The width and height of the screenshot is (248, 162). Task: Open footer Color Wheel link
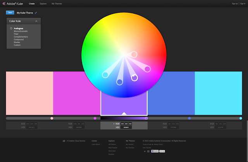(96, 144)
